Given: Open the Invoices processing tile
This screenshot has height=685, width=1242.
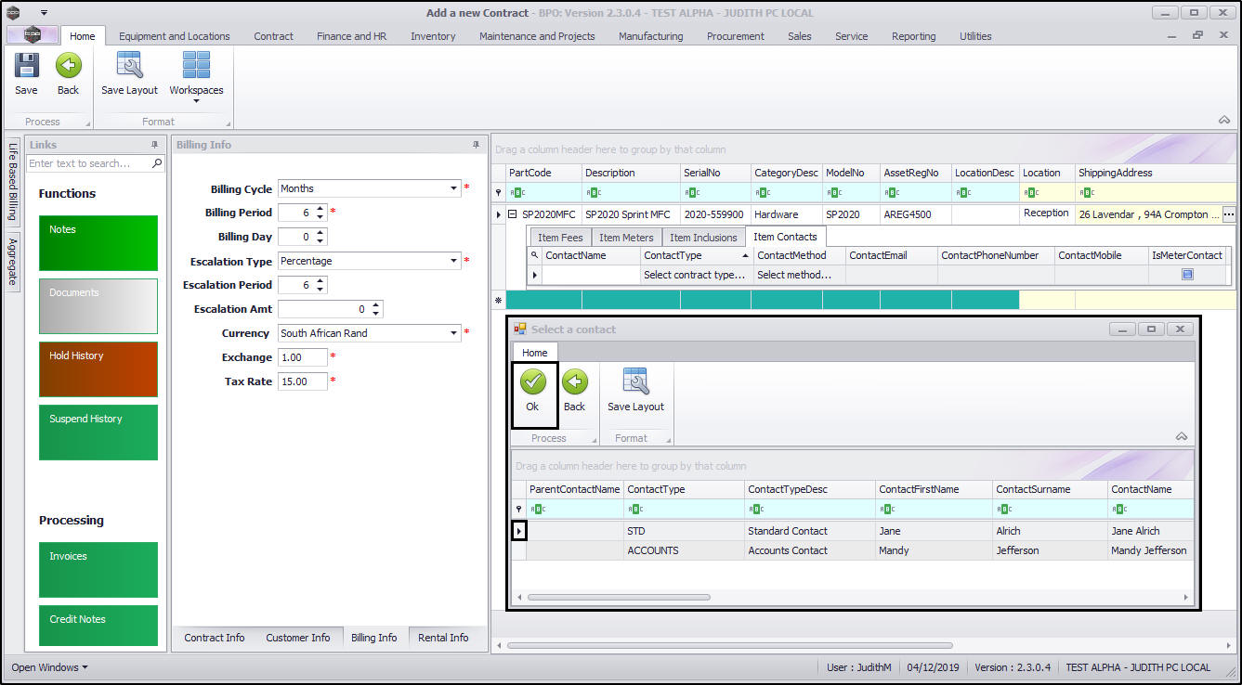Looking at the screenshot, I should (x=98, y=569).
